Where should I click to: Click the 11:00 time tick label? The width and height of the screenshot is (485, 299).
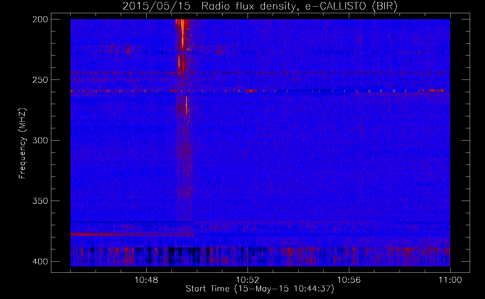[x=450, y=280]
